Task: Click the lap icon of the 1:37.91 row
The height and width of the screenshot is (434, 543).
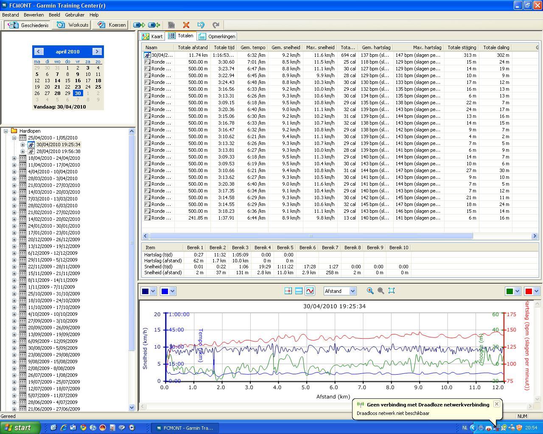Action: point(147,218)
